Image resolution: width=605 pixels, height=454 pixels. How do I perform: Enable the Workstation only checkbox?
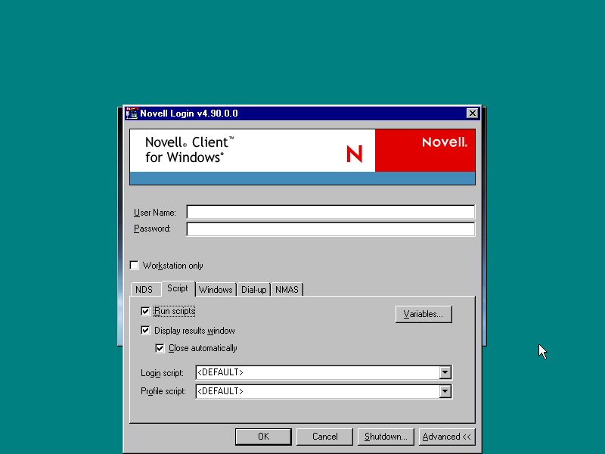135,266
